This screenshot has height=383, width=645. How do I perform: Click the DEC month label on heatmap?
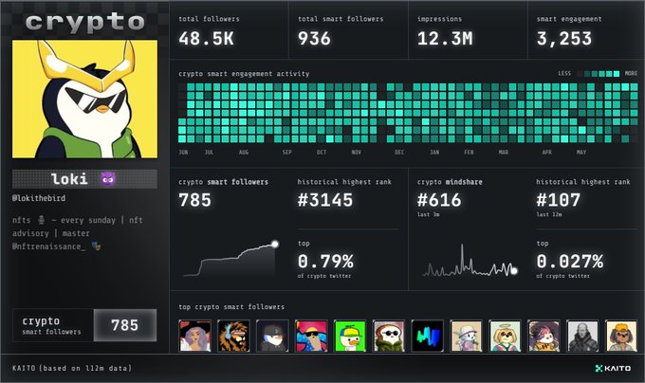point(399,152)
